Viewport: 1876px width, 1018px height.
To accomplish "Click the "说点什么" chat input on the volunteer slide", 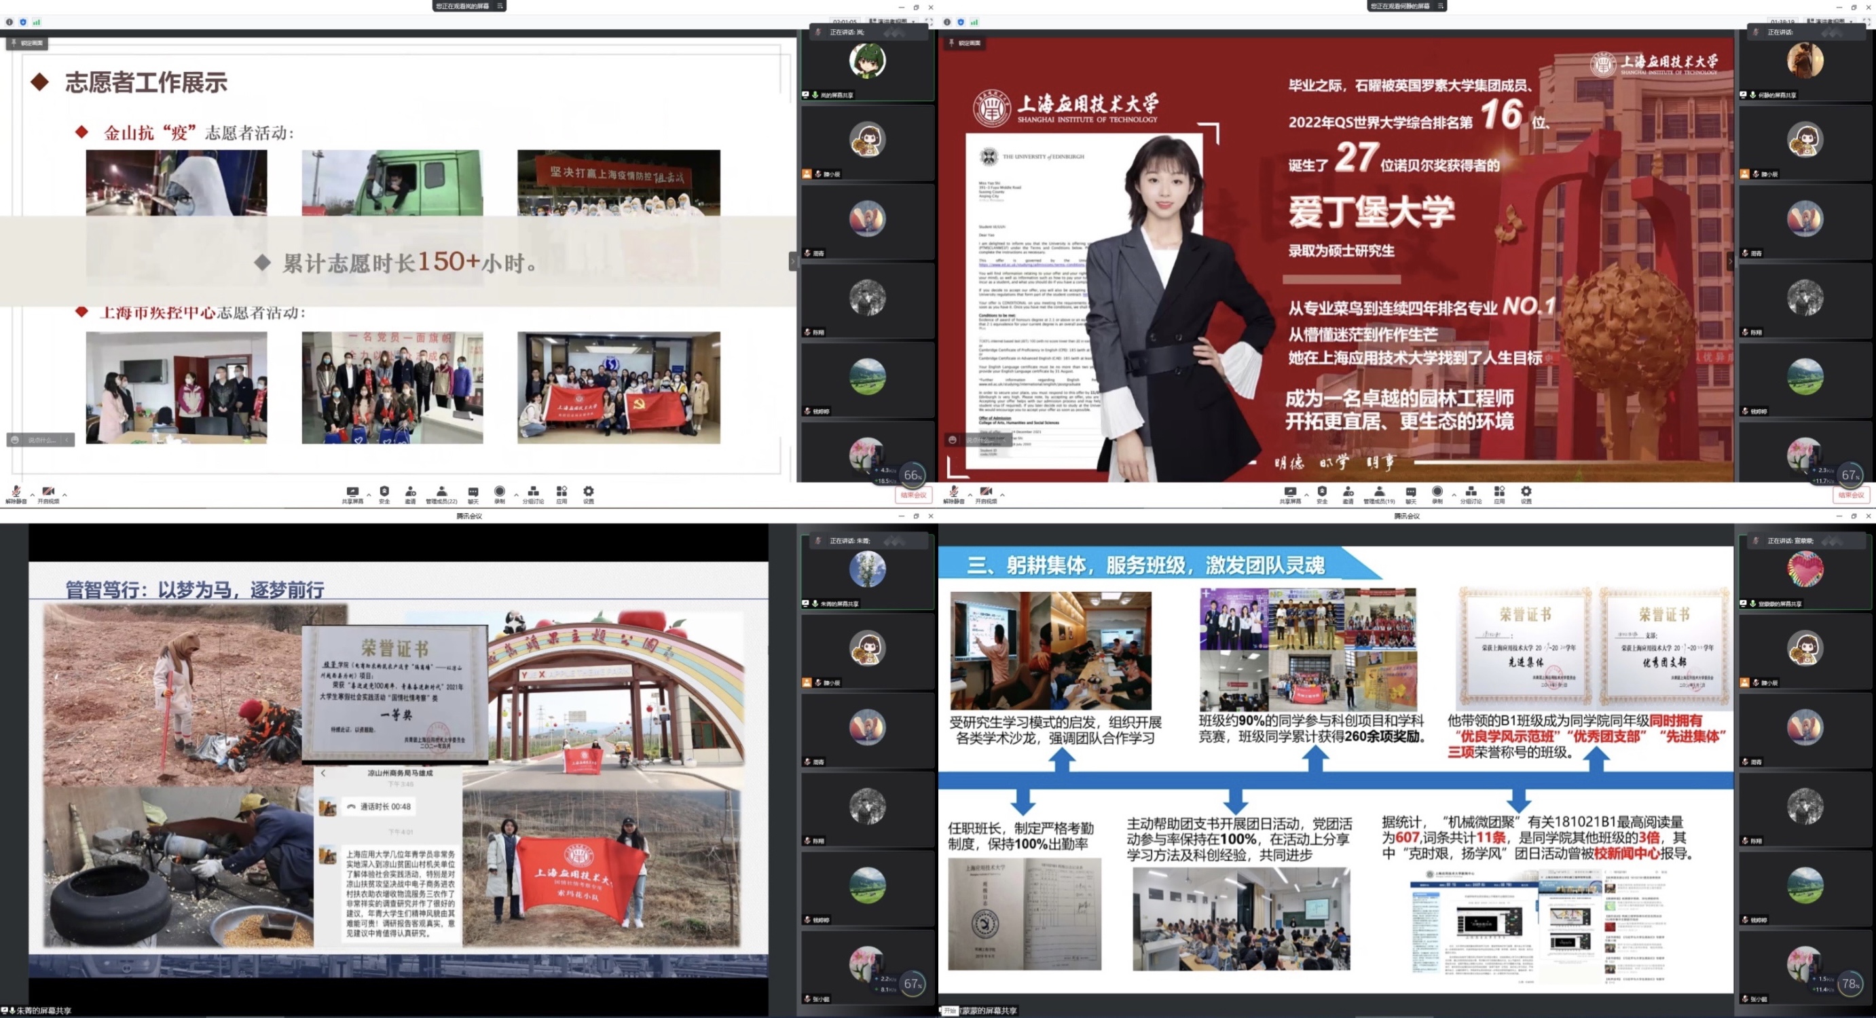I will 41,440.
